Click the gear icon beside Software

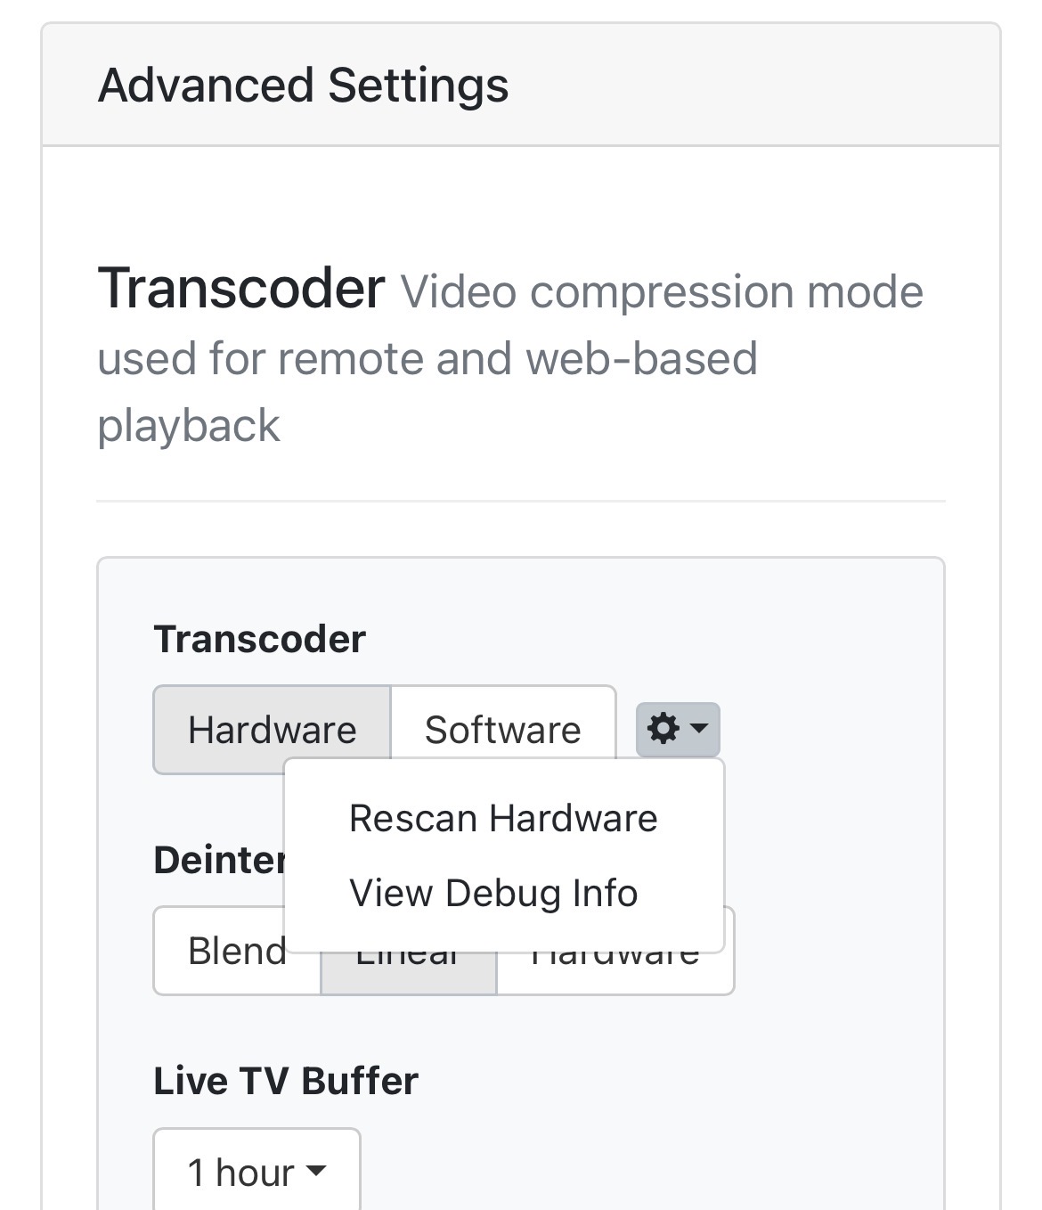(x=663, y=729)
